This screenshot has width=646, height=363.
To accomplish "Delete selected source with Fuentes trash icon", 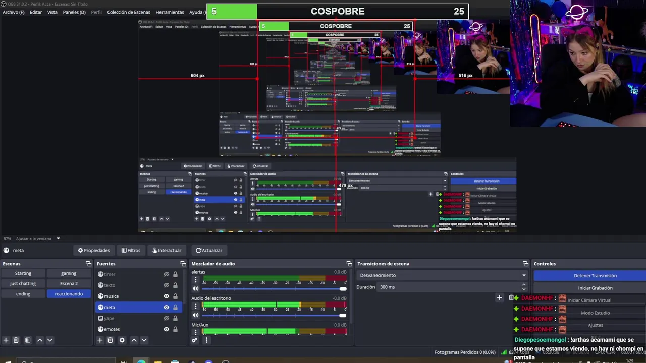I will click(x=110, y=340).
